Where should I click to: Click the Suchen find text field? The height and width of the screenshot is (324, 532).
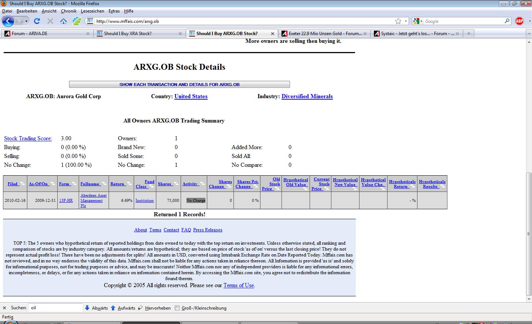(x=55, y=308)
